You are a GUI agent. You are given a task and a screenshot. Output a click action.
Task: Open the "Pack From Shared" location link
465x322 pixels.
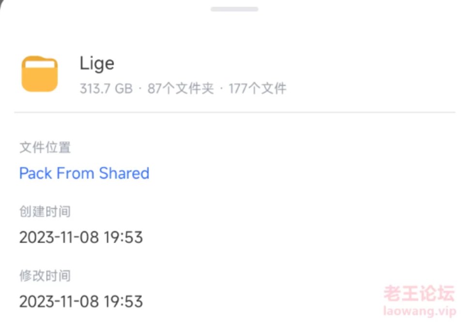(84, 173)
